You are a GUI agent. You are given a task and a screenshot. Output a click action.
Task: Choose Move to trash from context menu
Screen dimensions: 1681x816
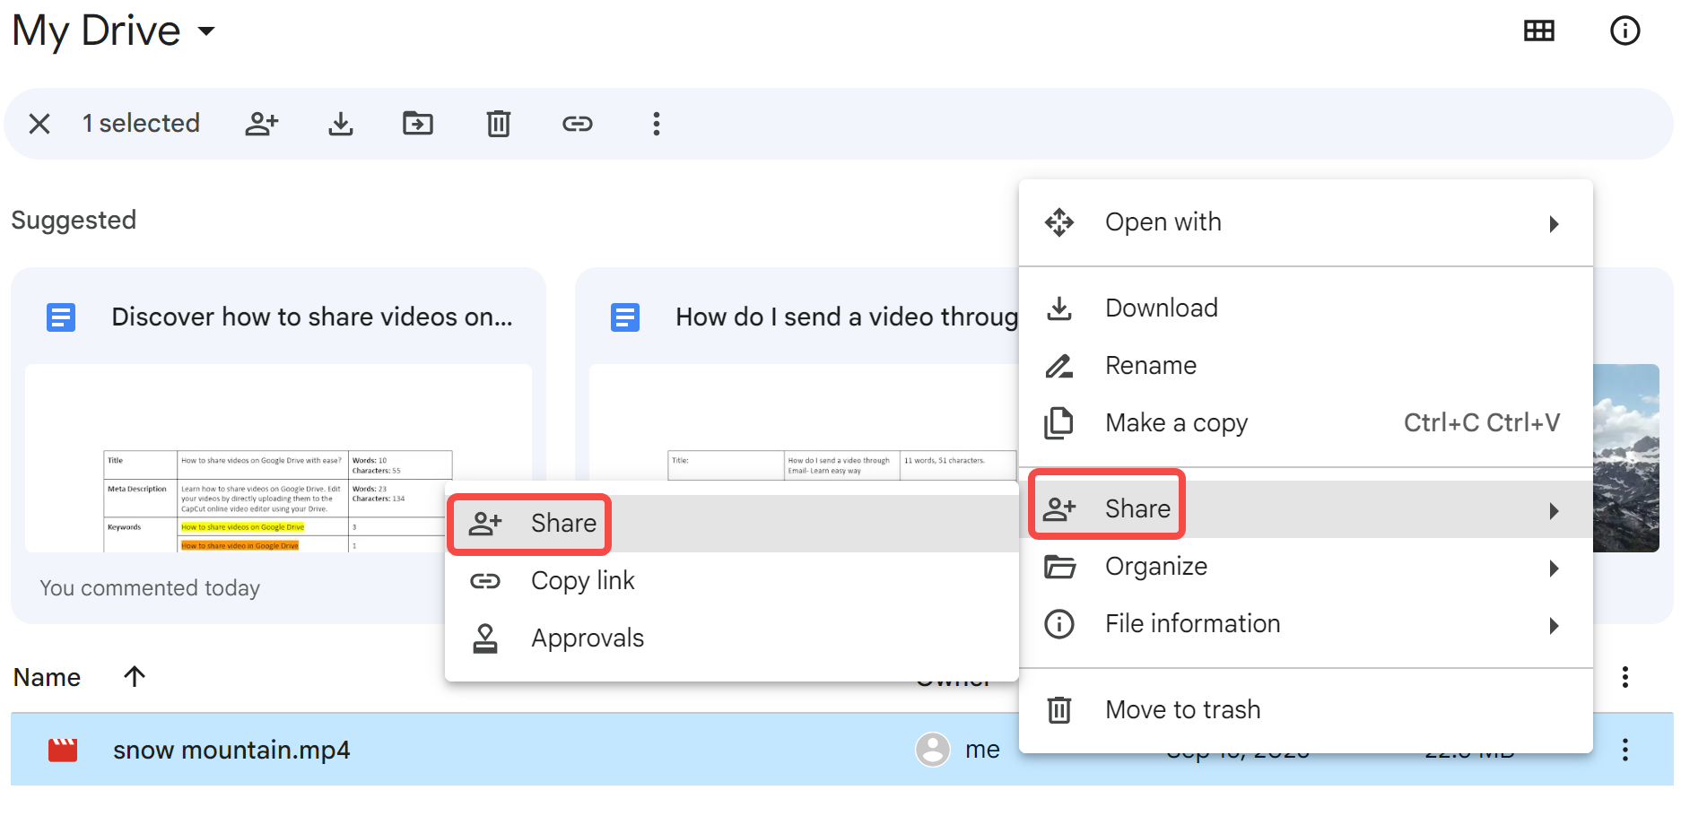(x=1182, y=710)
